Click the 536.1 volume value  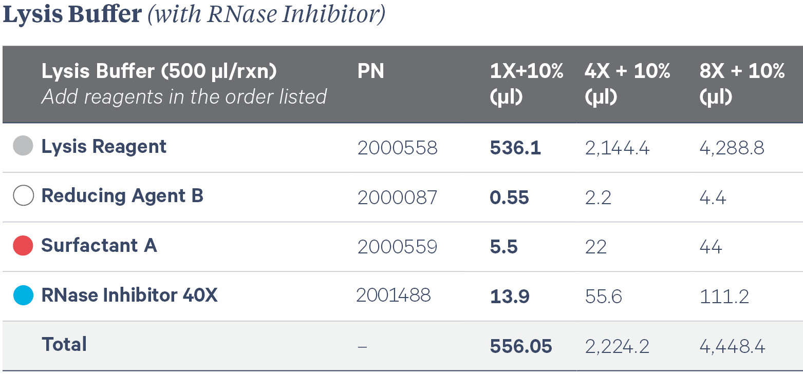[x=515, y=148]
